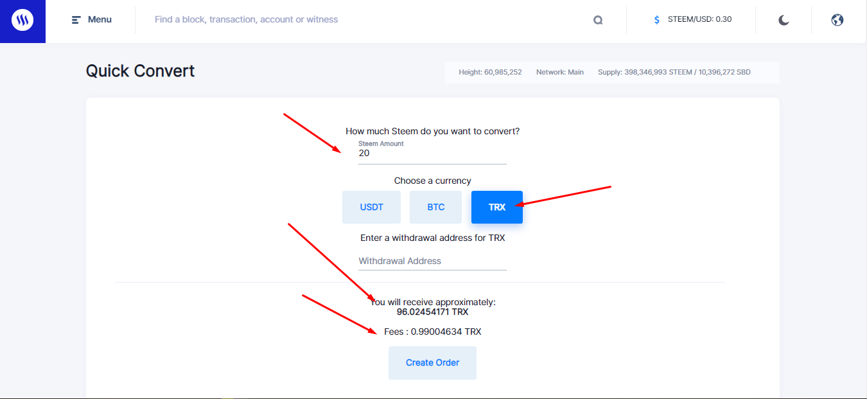867x399 pixels.
Task: Click the "Choose a currency" label
Action: [x=432, y=181]
